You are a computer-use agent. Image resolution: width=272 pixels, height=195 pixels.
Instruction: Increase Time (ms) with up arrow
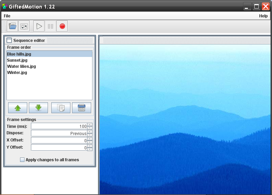(x=90, y=124)
